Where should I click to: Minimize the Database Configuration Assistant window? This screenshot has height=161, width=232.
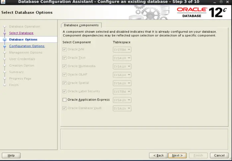[x=215, y=2]
